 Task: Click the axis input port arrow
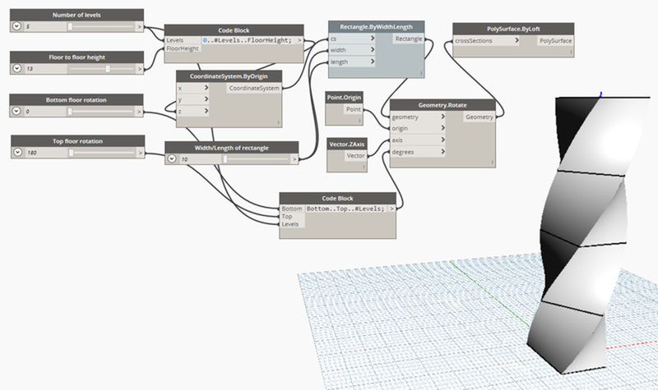443,140
